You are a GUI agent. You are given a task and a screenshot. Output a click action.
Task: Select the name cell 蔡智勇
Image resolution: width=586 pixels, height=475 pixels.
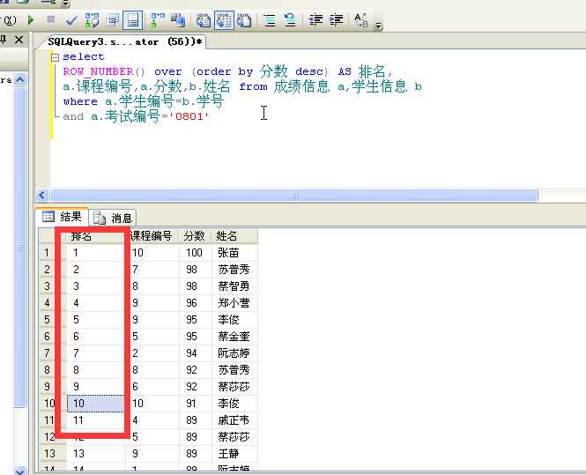pyautogui.click(x=234, y=286)
